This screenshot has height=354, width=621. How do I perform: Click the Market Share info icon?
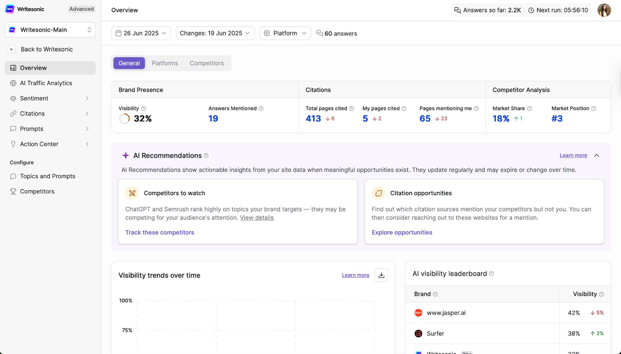[x=529, y=108]
